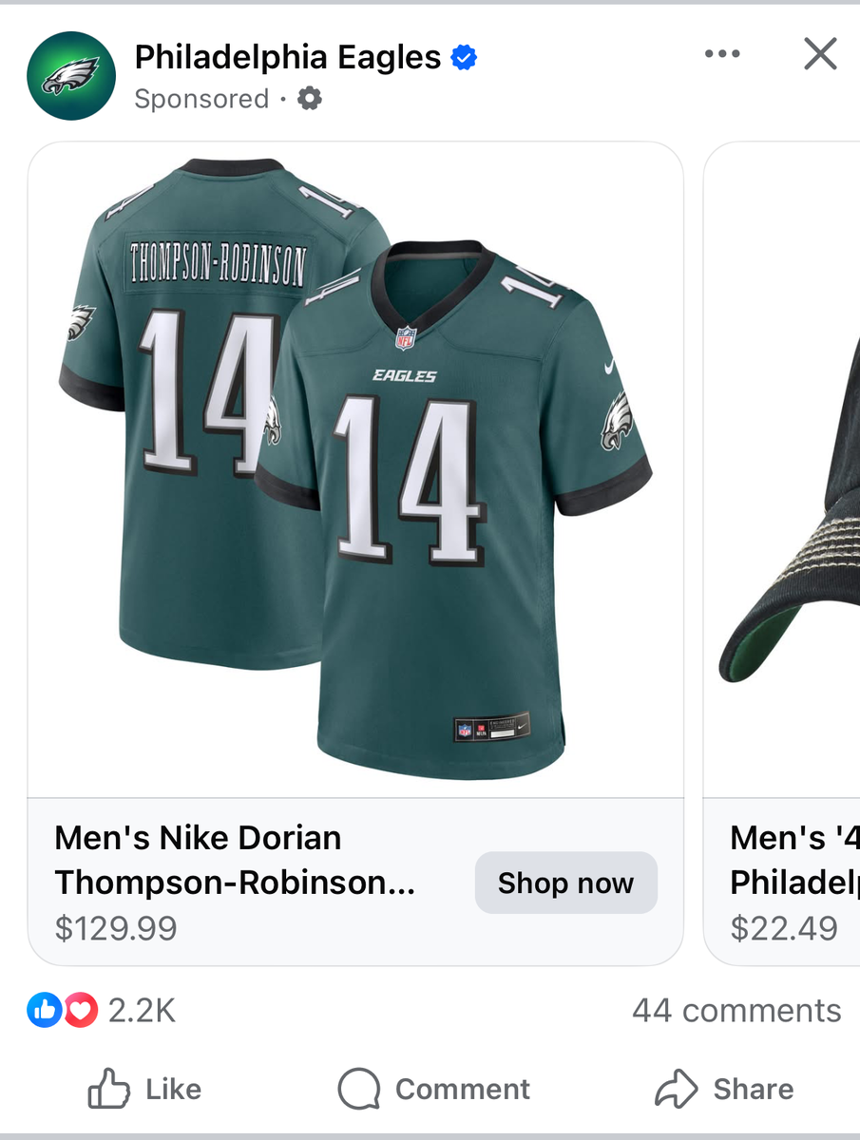860x1140 pixels.
Task: Share the post using Share arrow
Action: pos(724,1089)
